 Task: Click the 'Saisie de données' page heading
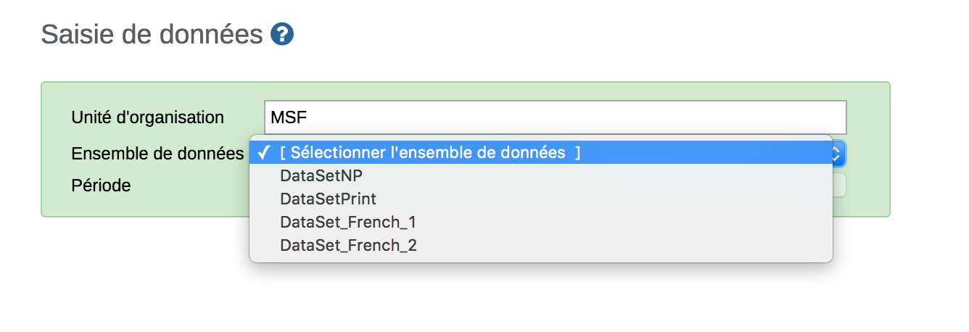point(152,34)
